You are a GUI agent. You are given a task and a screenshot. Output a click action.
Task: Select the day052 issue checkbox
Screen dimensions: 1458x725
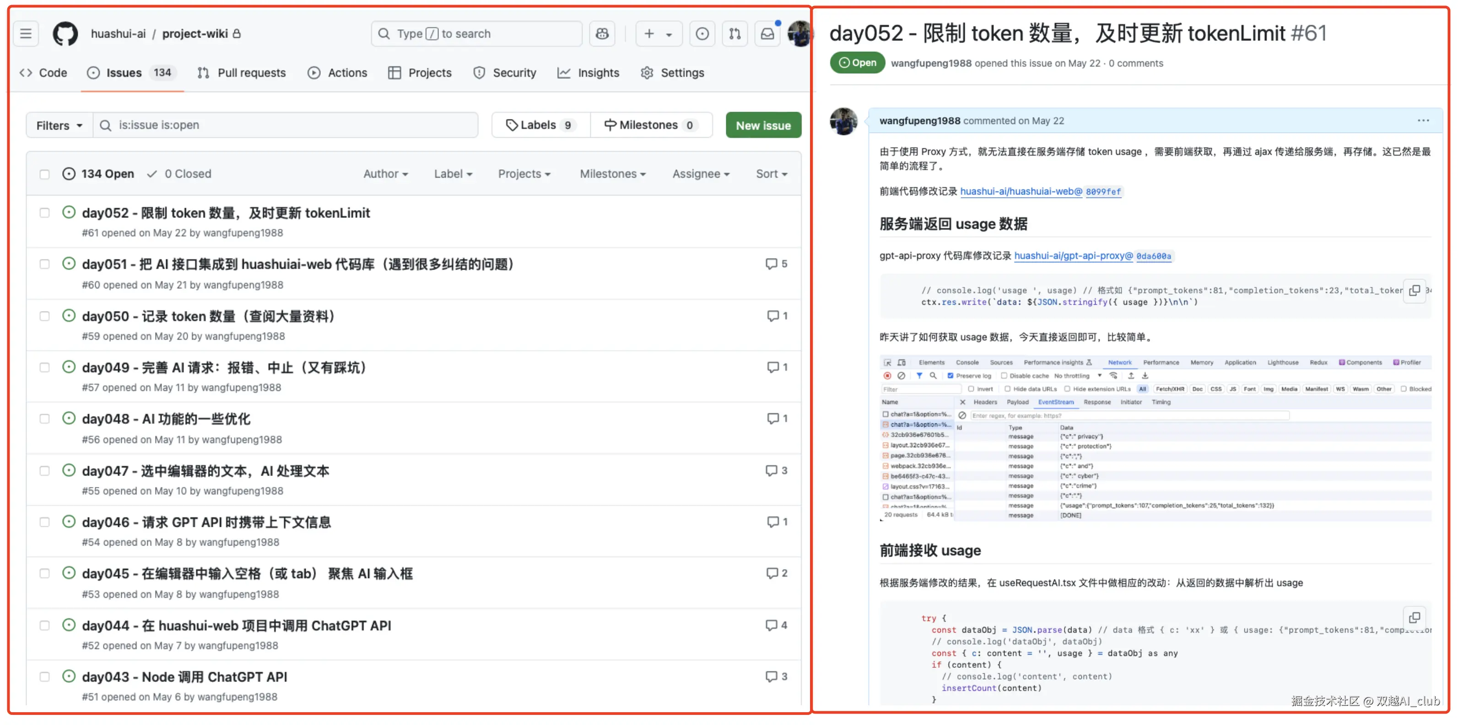coord(45,213)
